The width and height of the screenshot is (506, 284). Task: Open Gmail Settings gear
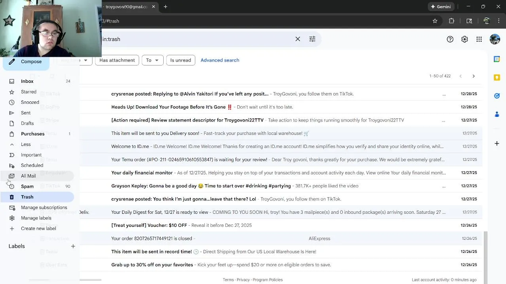point(464,39)
